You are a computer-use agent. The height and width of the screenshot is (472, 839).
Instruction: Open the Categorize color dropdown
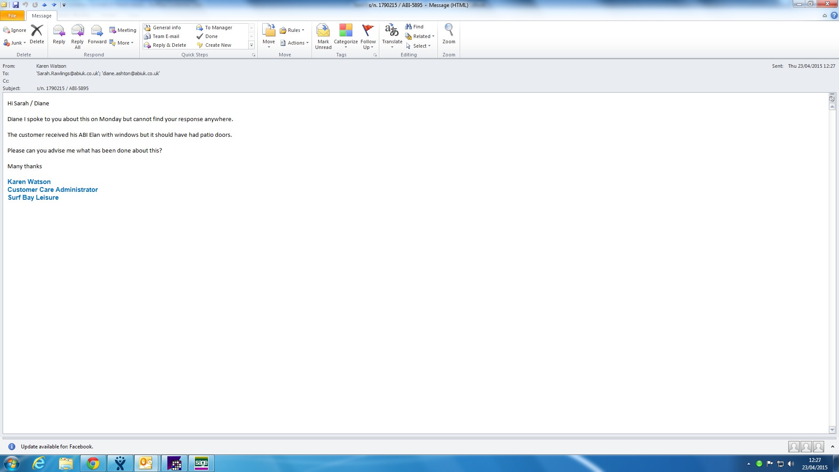(346, 36)
